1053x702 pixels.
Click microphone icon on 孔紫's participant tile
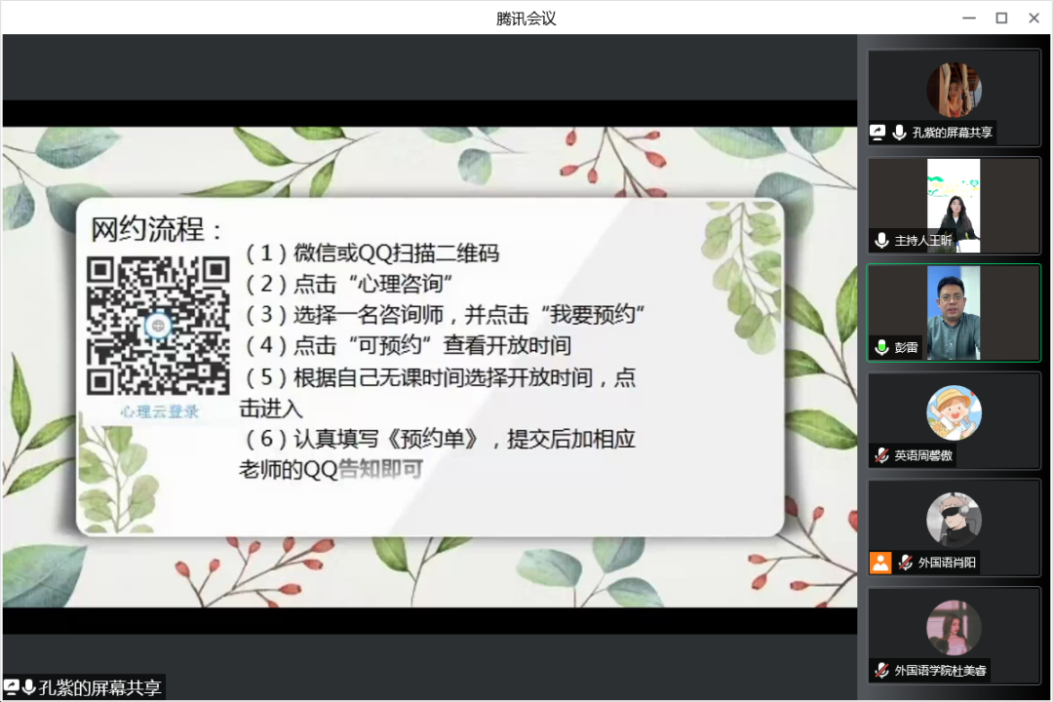pyautogui.click(x=899, y=133)
